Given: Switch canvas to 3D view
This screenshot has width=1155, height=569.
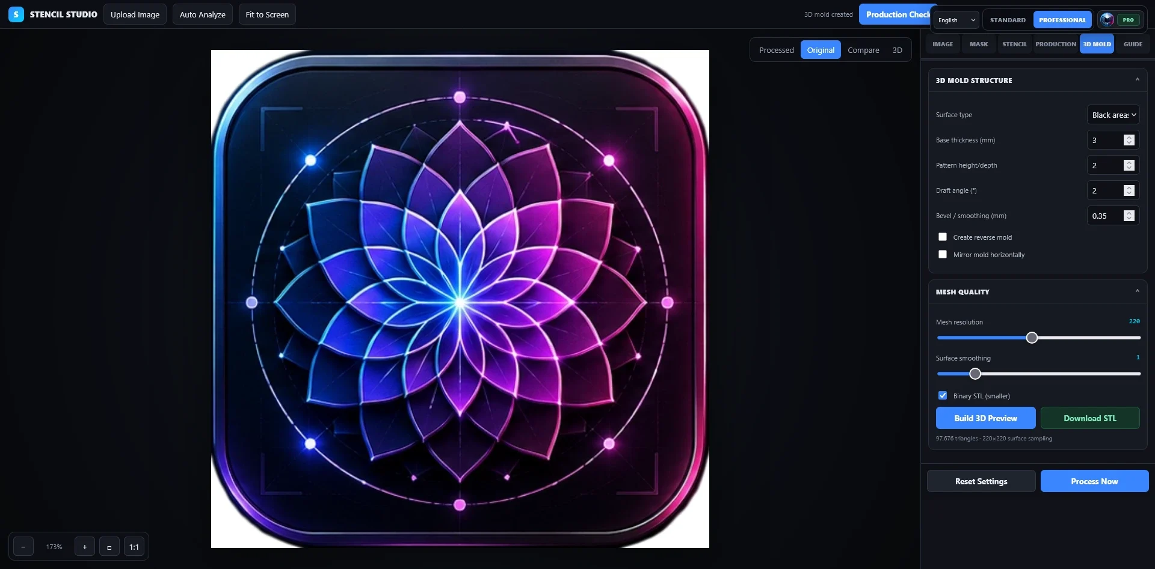Looking at the screenshot, I should tap(897, 50).
